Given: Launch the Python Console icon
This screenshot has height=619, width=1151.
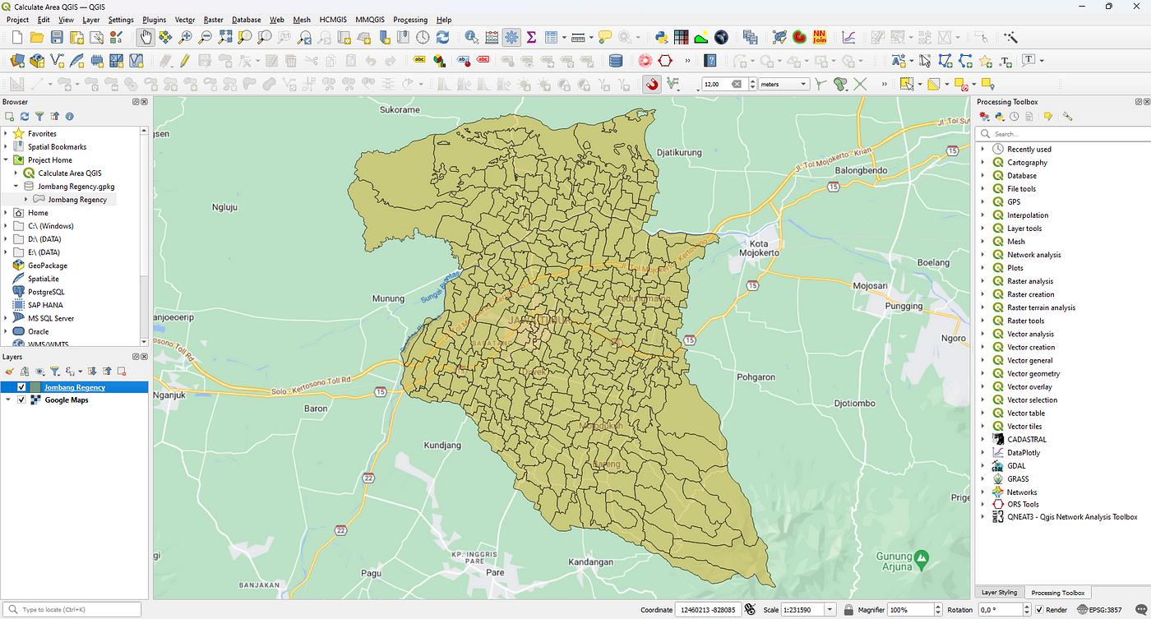Looking at the screenshot, I should point(662,37).
